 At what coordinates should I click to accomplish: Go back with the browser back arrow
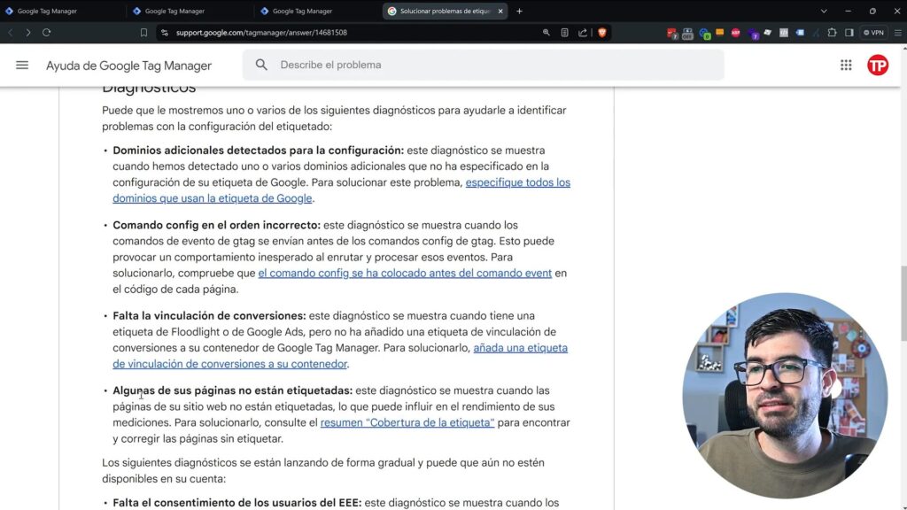[11, 33]
